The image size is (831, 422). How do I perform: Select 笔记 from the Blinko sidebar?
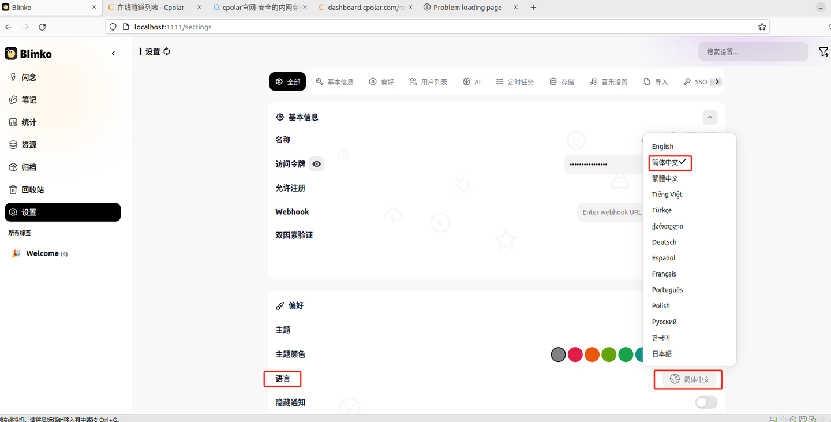(x=29, y=99)
